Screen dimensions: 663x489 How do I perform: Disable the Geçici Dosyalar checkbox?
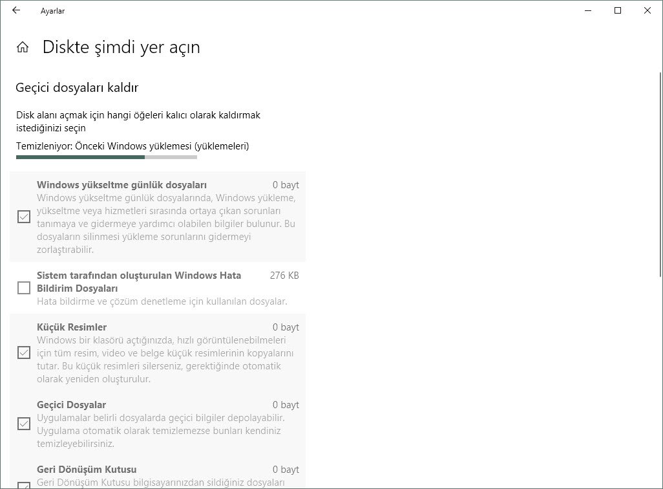pos(24,424)
